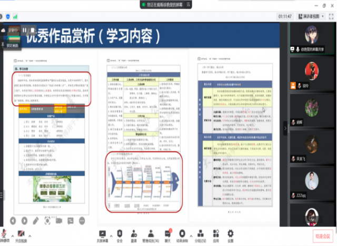Toggle the Start Video (开启视频) camera
Screen dimensions: 337x246
tap(21, 234)
